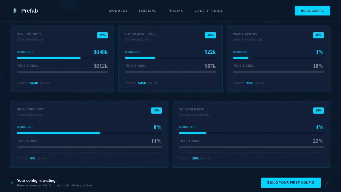This screenshot has height=192, width=341.
Task: Open Case Studies in the navigation
Action: click(x=209, y=11)
